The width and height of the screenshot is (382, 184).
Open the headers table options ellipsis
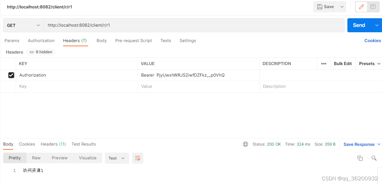pyautogui.click(x=324, y=64)
